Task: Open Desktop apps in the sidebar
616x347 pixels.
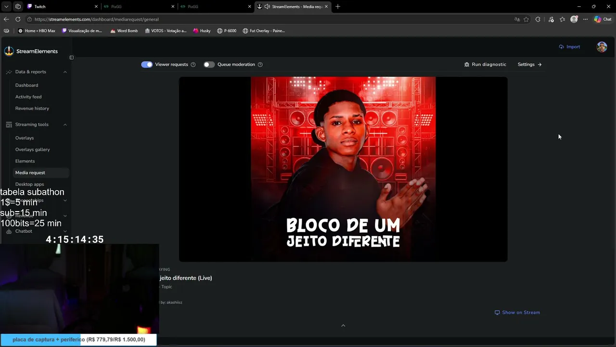Action: coord(29,184)
